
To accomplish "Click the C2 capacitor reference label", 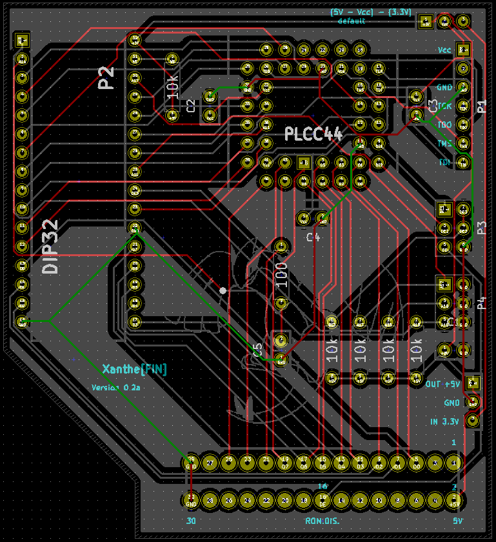I will pyautogui.click(x=190, y=106).
